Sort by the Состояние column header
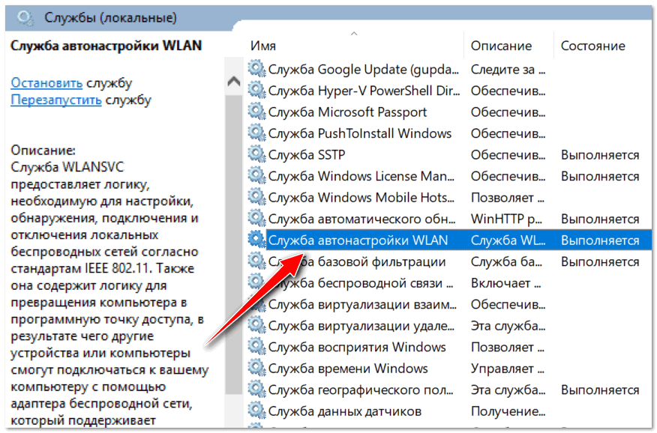This screenshot has height=433, width=657. point(592,46)
